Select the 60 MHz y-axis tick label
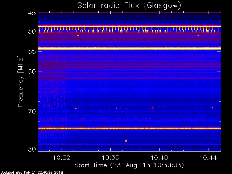The width and height of the screenshot is (232, 174). click(32, 71)
